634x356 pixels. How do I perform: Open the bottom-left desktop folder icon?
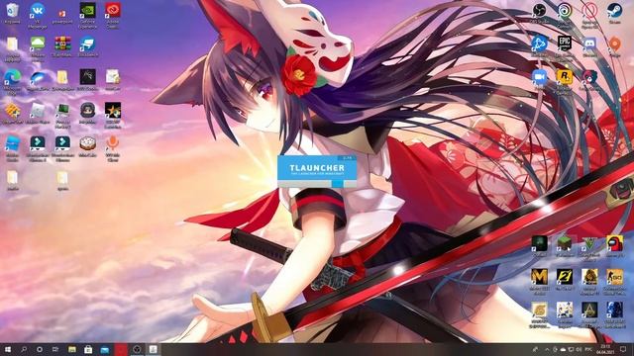tap(12, 177)
